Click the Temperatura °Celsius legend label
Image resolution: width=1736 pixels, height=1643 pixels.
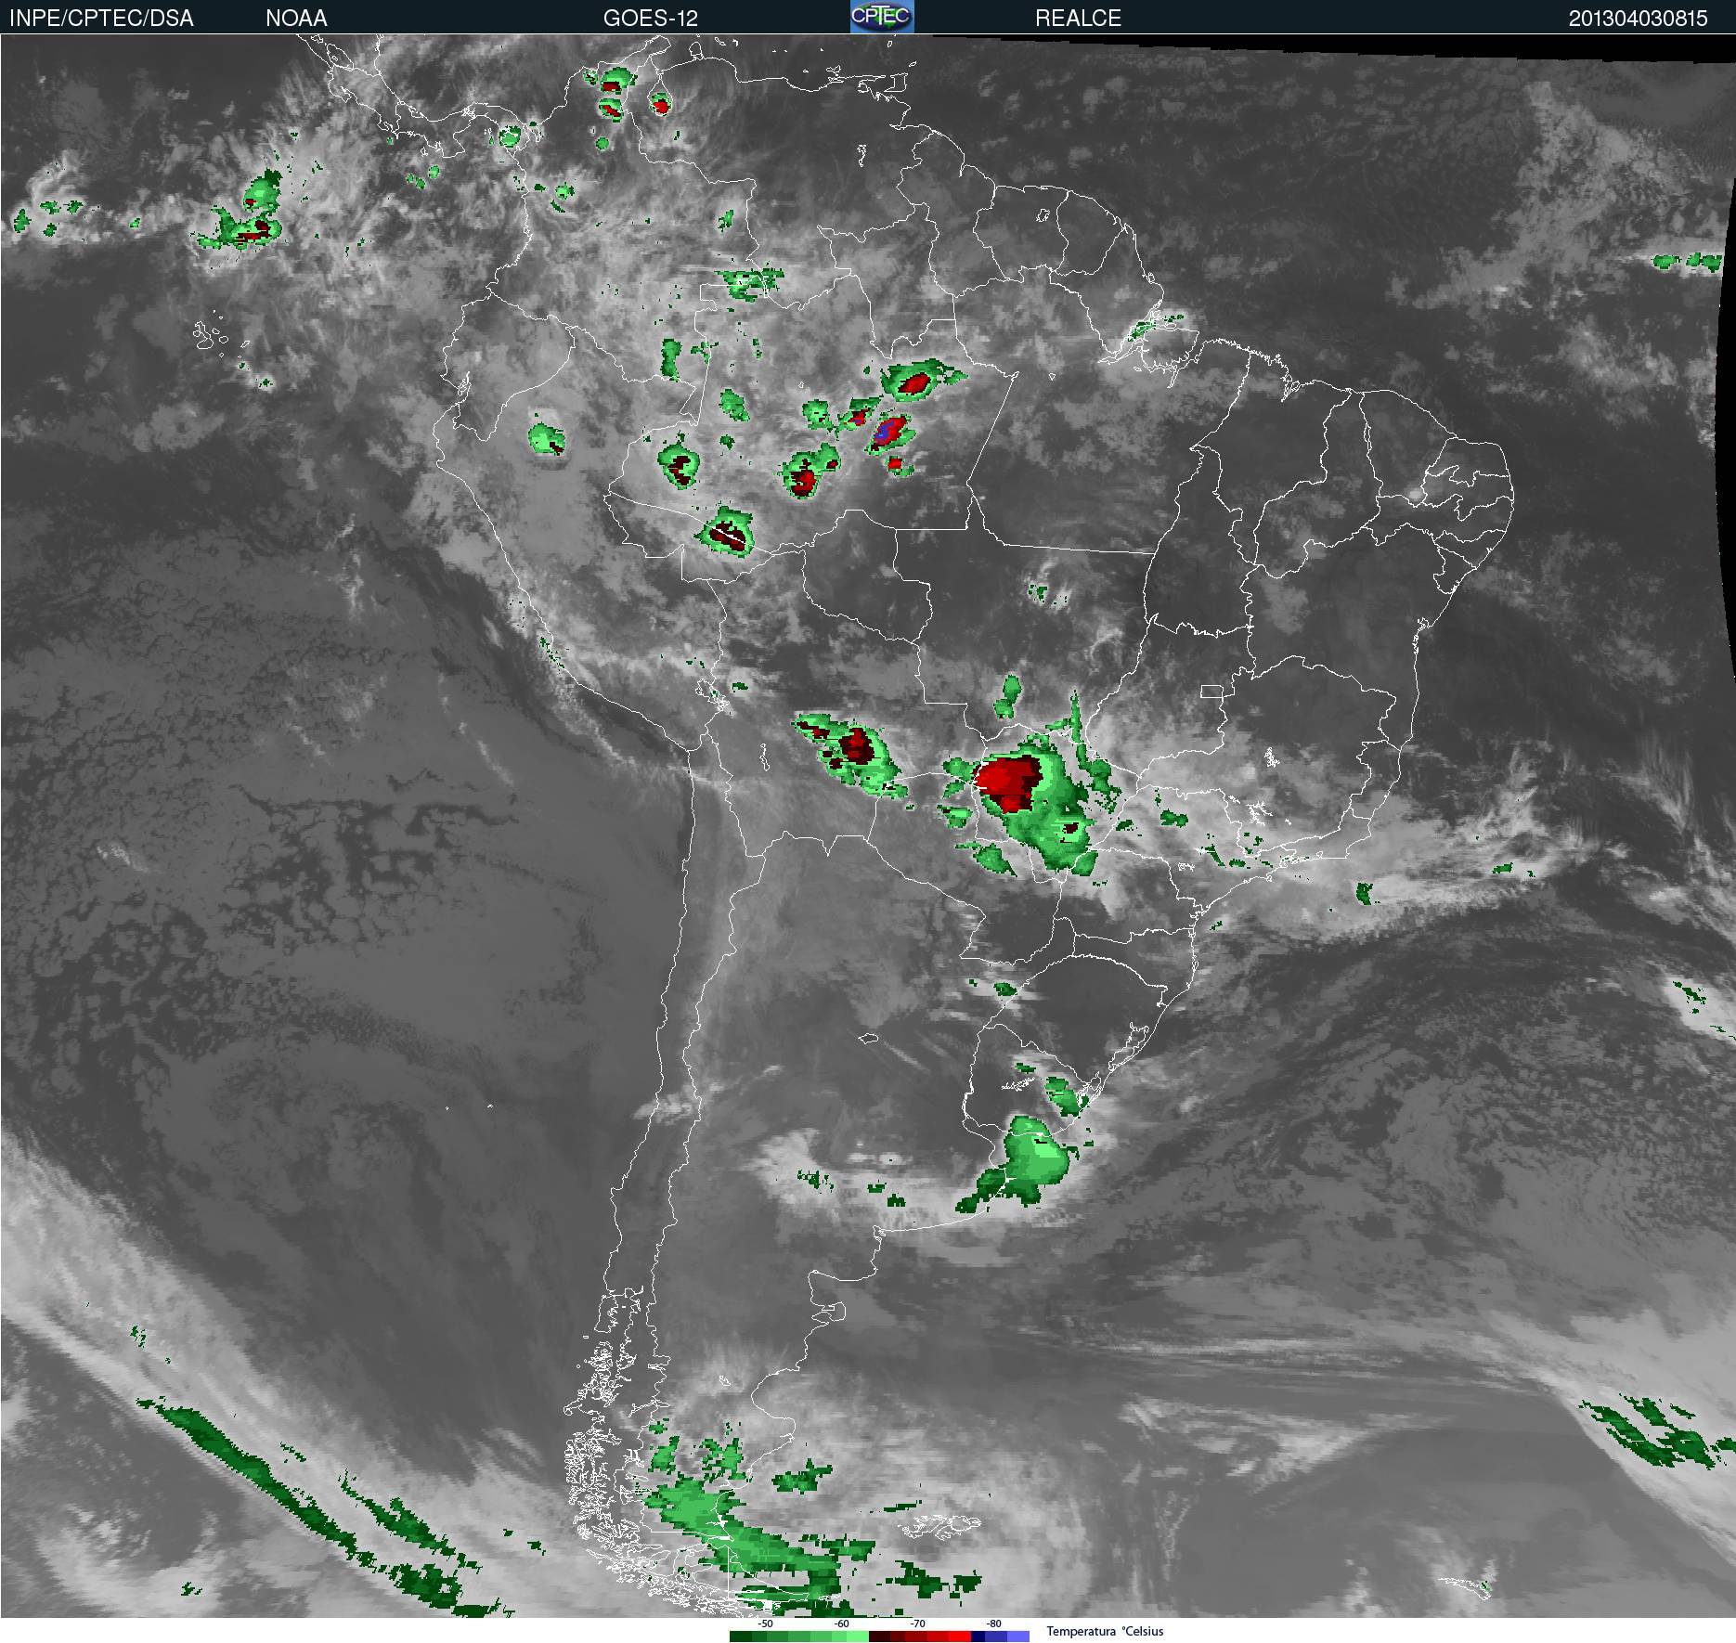point(1105,1631)
